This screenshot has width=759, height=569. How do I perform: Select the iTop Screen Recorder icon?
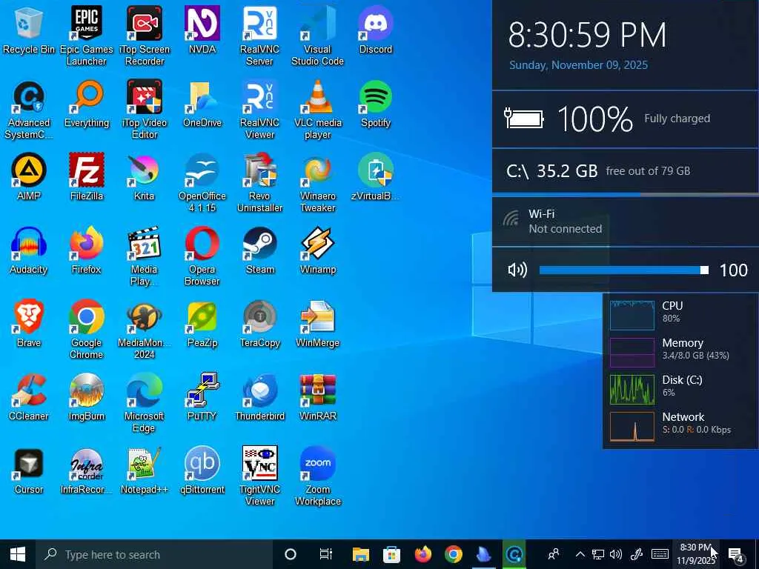tap(145, 36)
